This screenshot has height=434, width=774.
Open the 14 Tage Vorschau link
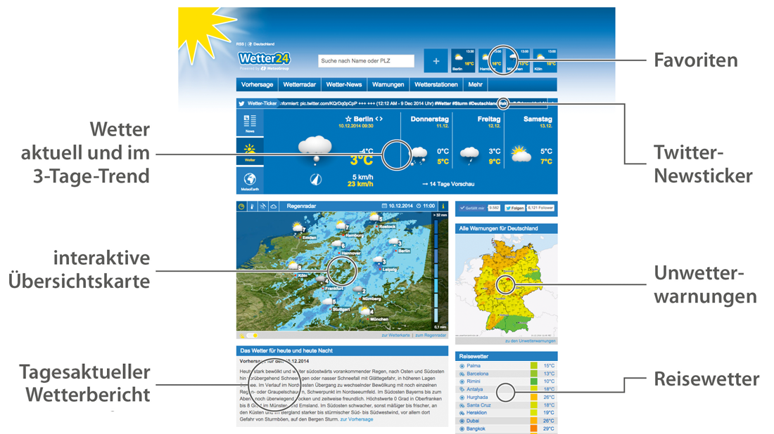448,184
